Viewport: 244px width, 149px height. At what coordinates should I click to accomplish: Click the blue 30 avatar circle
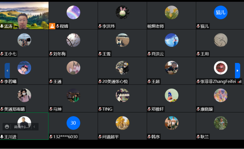[x=73, y=123]
